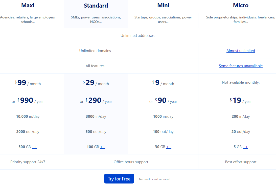Select the Standard plan heading
The height and width of the screenshot is (184, 276).
[x=96, y=6]
